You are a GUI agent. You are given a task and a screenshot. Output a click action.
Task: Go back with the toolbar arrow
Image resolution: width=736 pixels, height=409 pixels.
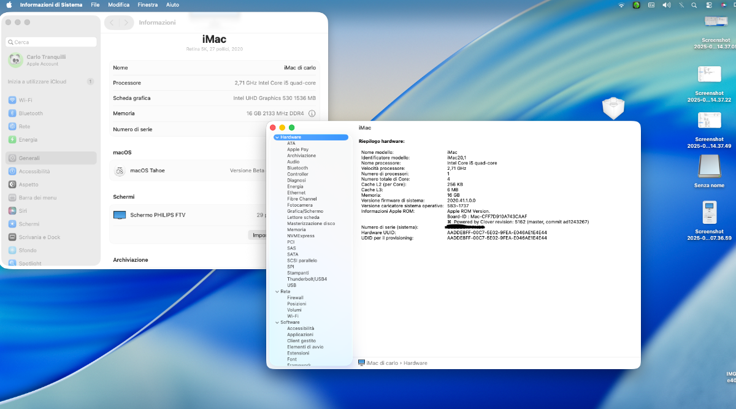112,23
